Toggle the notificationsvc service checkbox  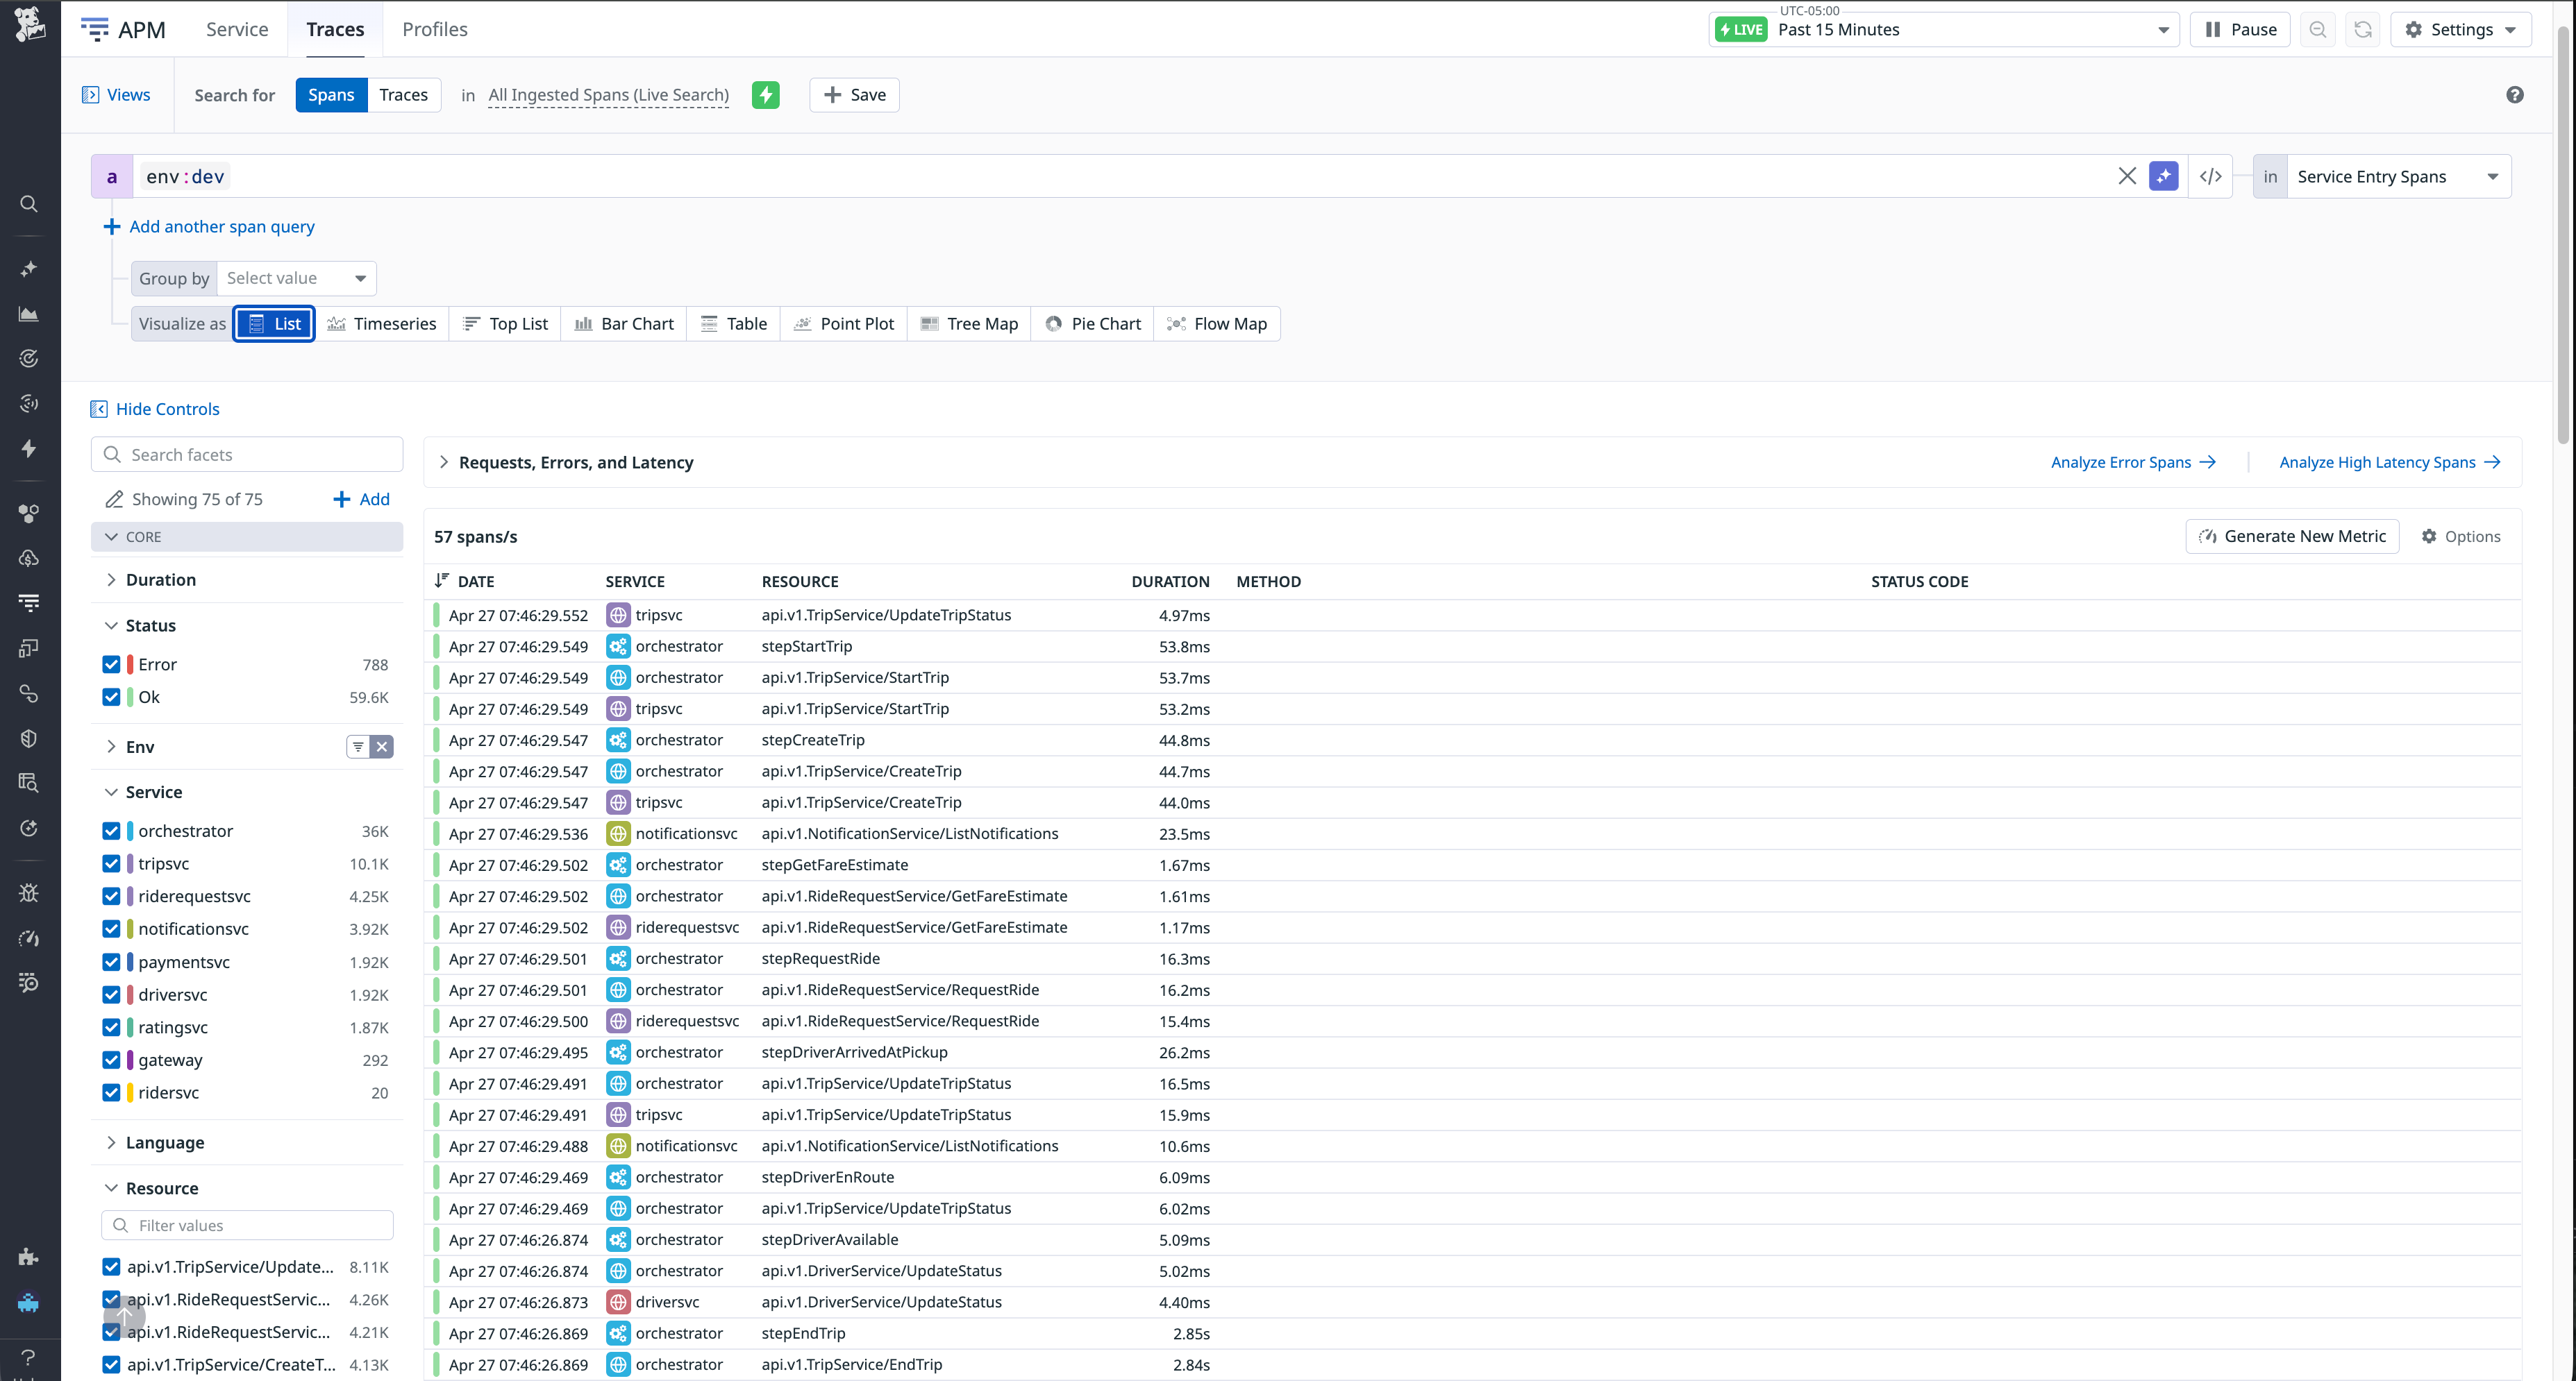click(x=111, y=929)
